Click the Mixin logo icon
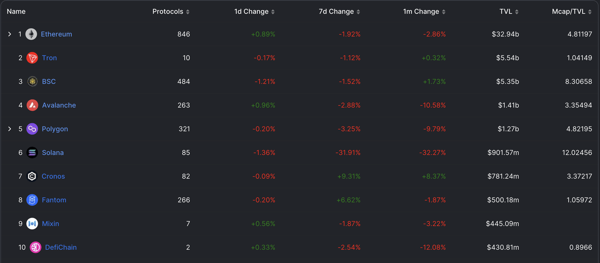 click(32, 224)
